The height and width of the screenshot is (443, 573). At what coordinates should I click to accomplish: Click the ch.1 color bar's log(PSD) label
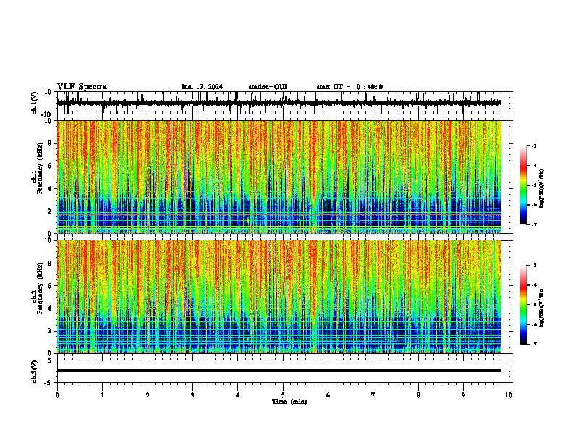(542, 189)
